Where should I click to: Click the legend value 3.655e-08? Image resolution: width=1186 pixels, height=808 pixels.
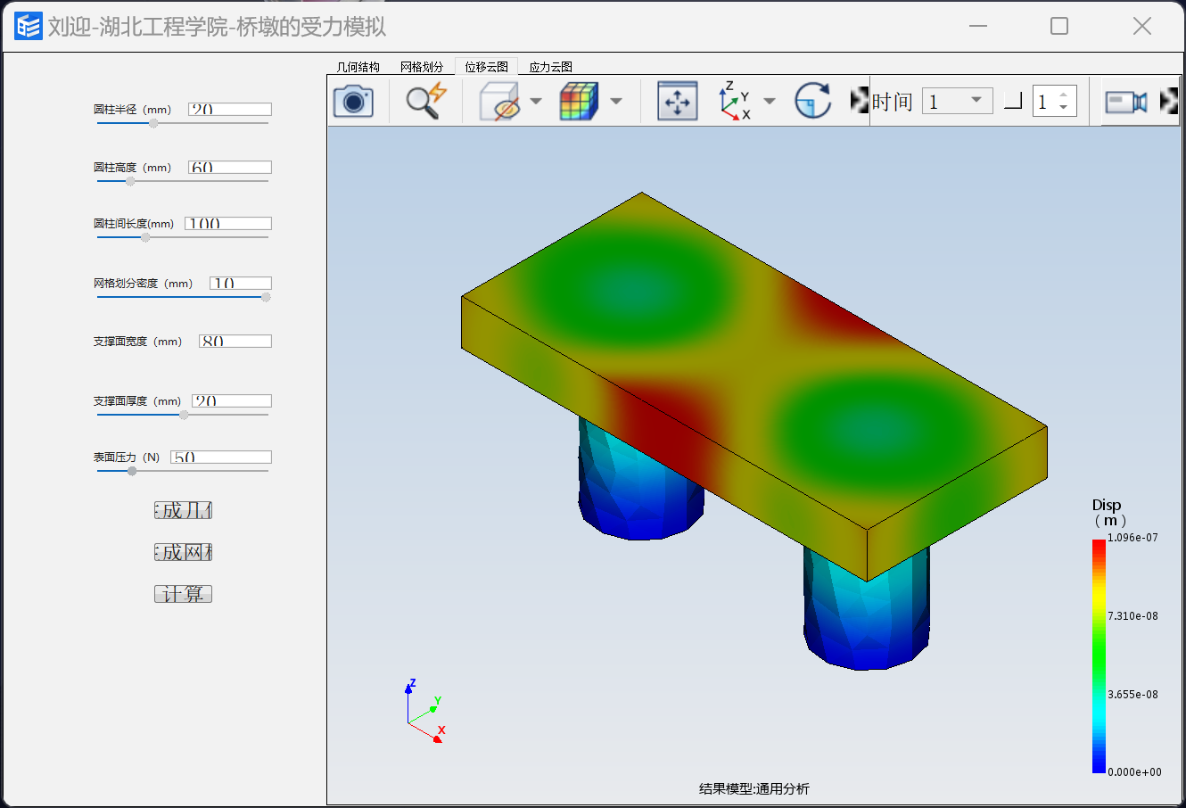pyautogui.click(x=1132, y=695)
